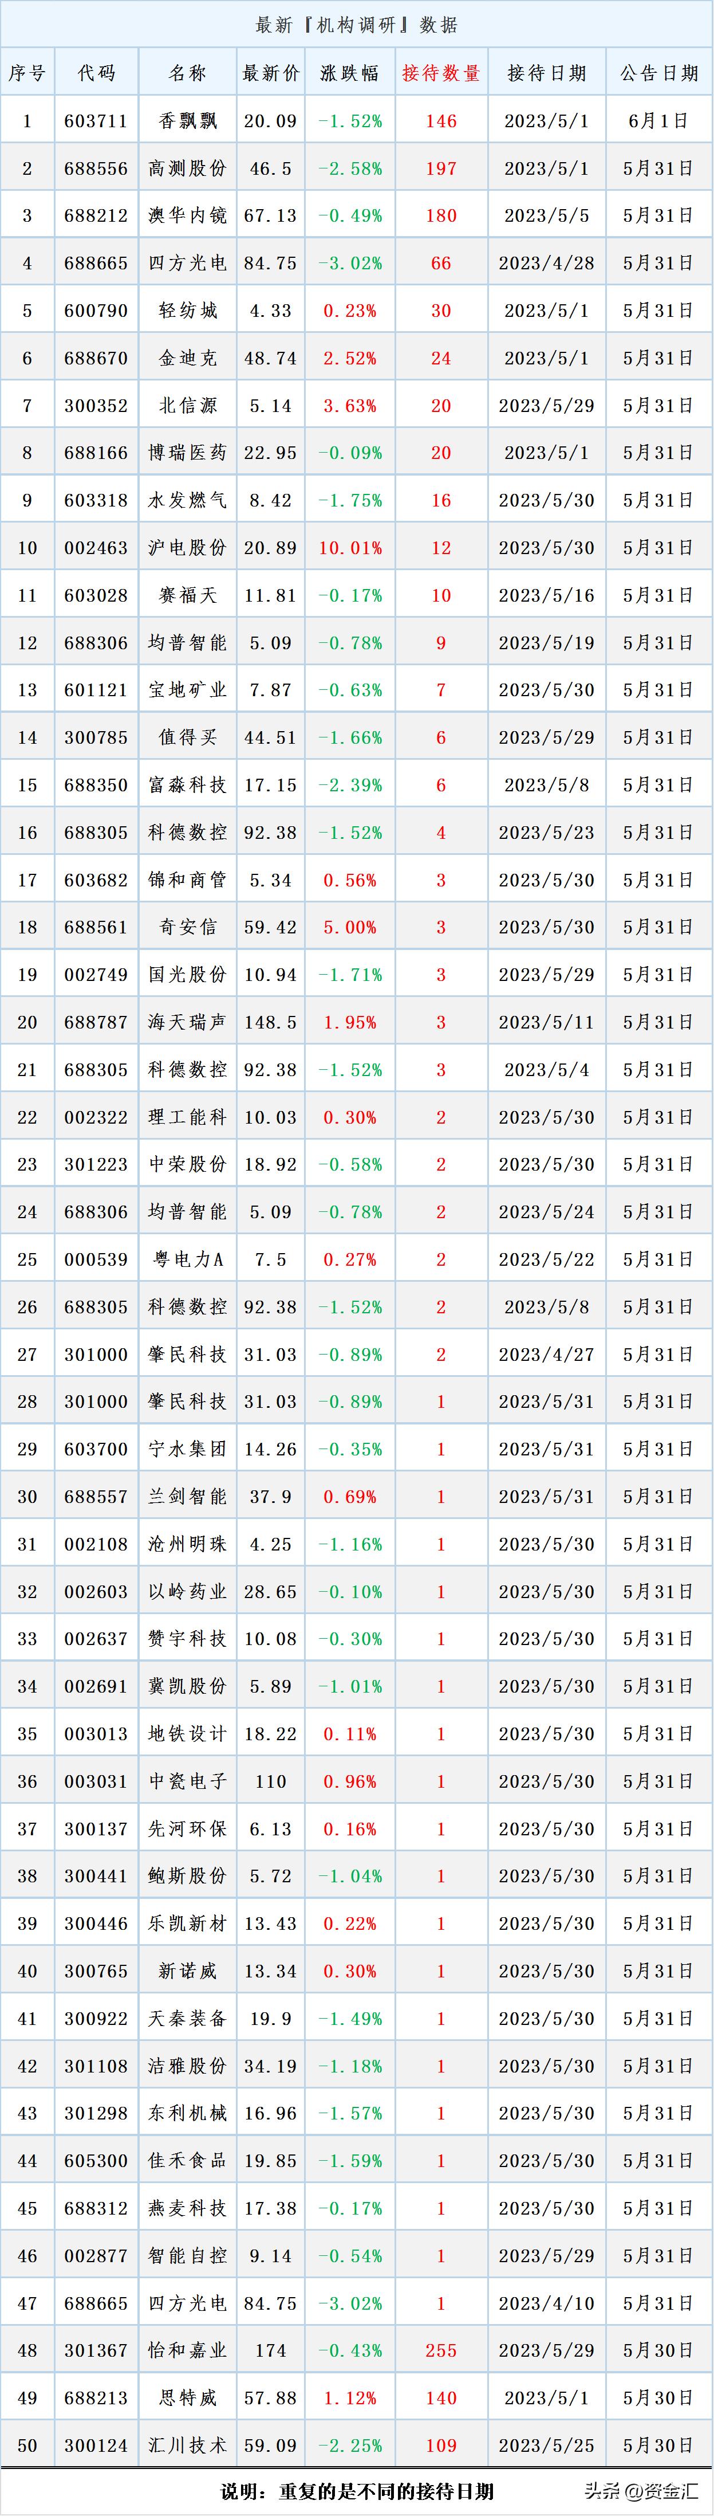
Task: Select stock name 粤电力A
Action: pos(187,1260)
